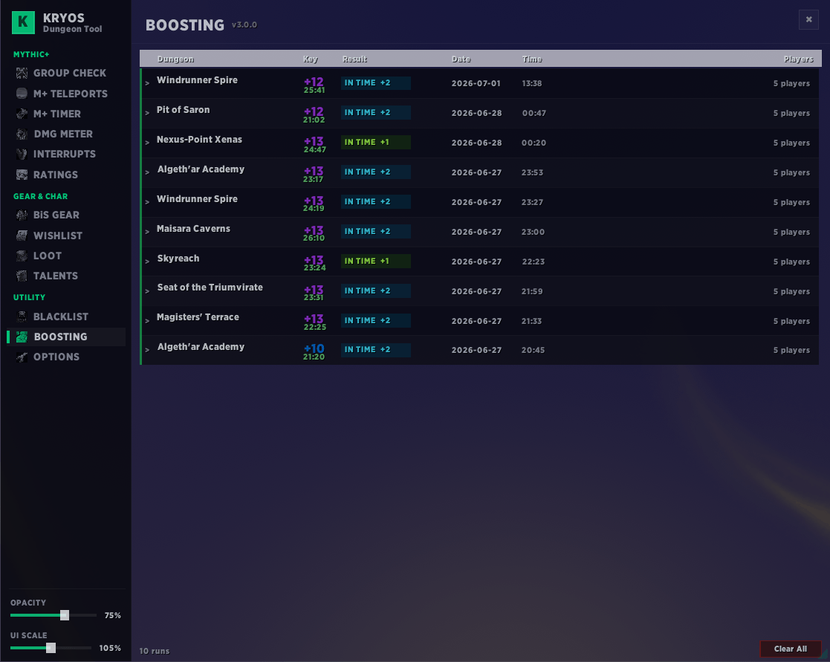Open the Ratings icon
This screenshot has width=830, height=662.
(22, 175)
